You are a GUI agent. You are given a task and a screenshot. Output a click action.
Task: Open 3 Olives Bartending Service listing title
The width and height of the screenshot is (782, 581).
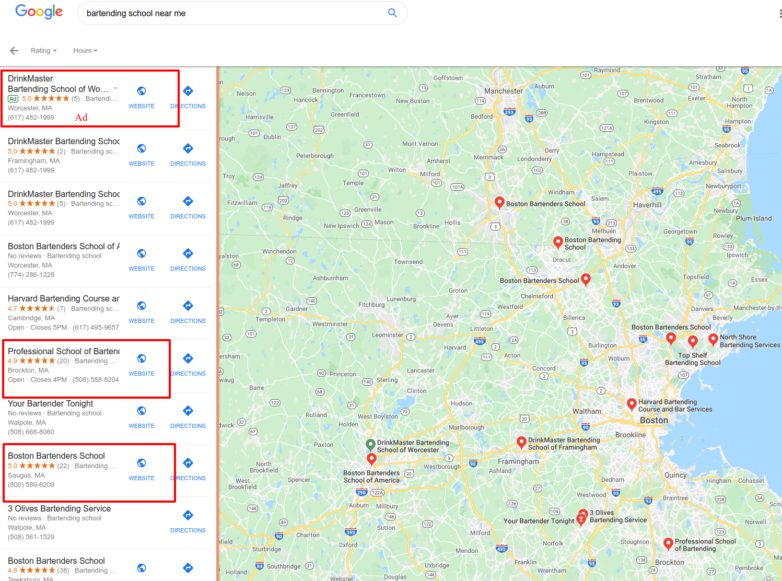tap(60, 508)
